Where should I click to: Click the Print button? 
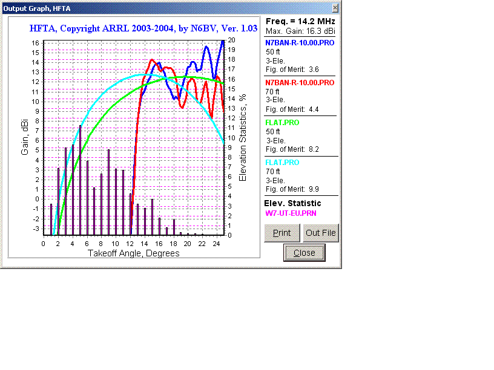(x=282, y=233)
